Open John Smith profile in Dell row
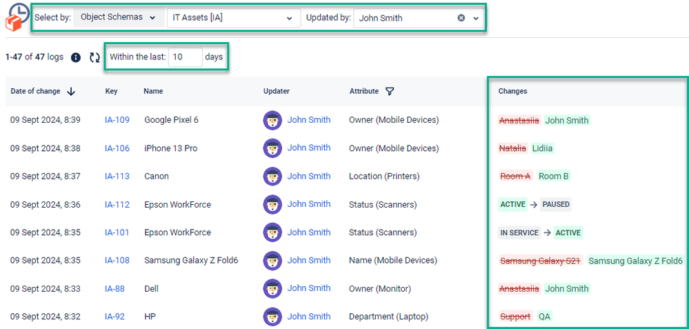 309,288
